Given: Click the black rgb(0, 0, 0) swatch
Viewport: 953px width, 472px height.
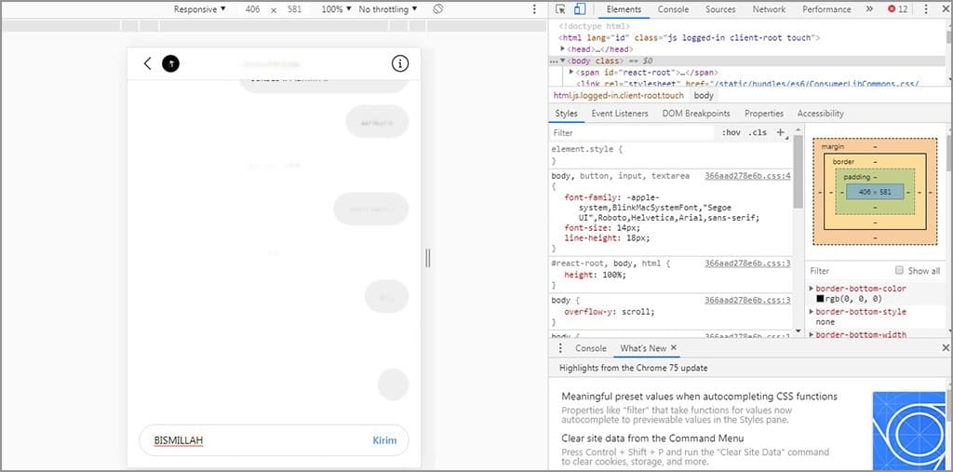Looking at the screenshot, I should tap(820, 299).
